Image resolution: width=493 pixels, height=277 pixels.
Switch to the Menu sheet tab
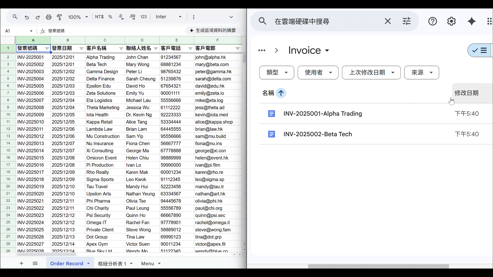pyautogui.click(x=148, y=263)
